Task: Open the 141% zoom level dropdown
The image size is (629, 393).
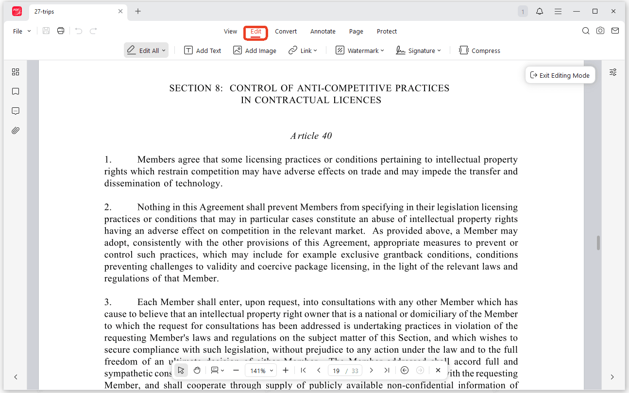Action: click(261, 370)
